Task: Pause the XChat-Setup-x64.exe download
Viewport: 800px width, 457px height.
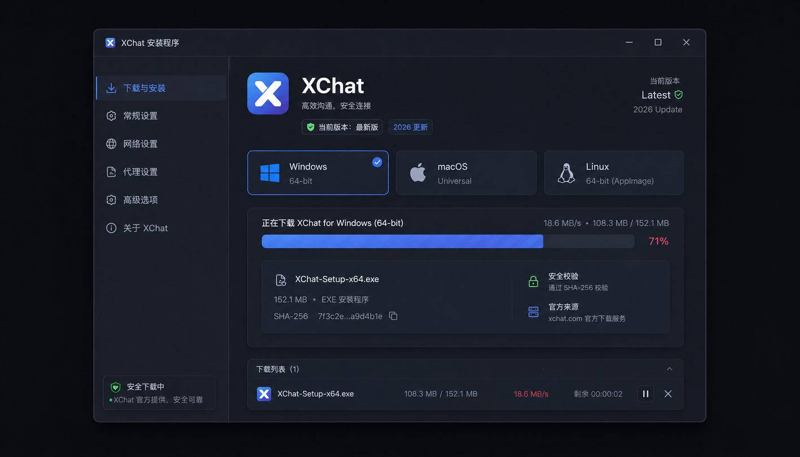Action: pyautogui.click(x=645, y=394)
